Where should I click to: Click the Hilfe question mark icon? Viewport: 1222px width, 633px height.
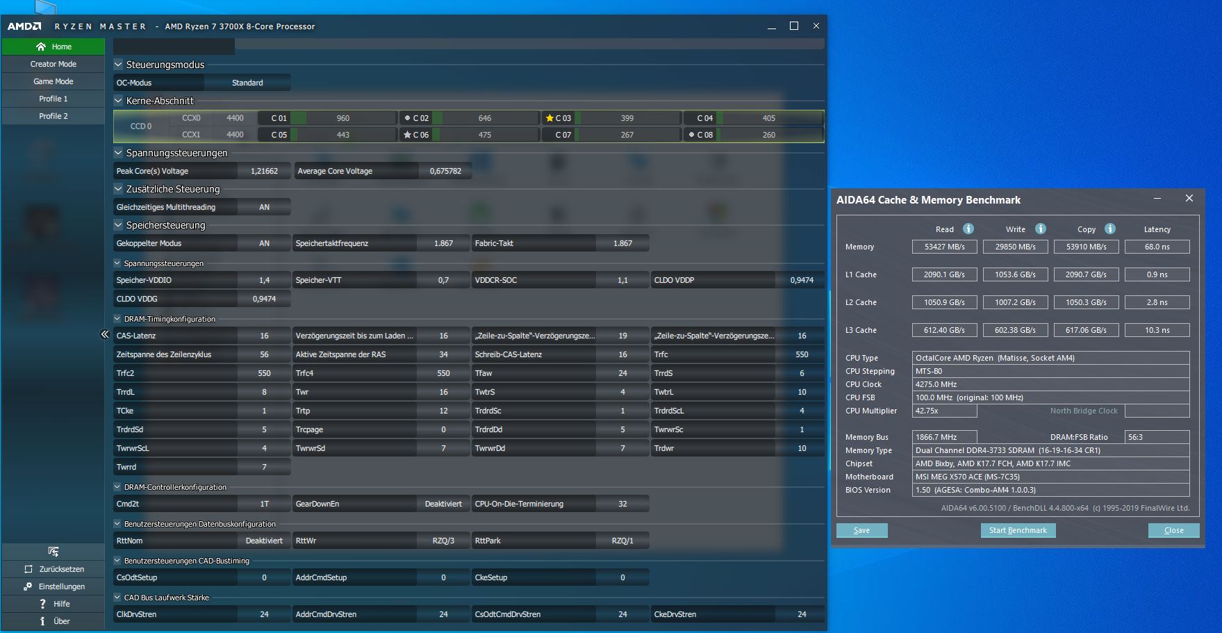(x=42, y=604)
